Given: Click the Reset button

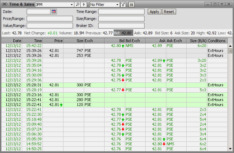Looking at the screenshot, I should 169,12.
